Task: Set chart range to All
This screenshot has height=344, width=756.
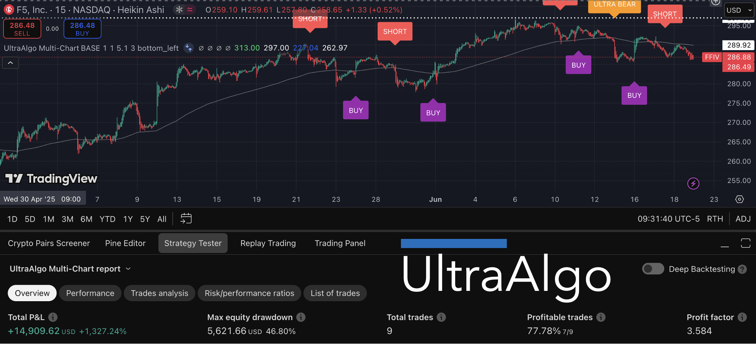Action: (x=162, y=219)
